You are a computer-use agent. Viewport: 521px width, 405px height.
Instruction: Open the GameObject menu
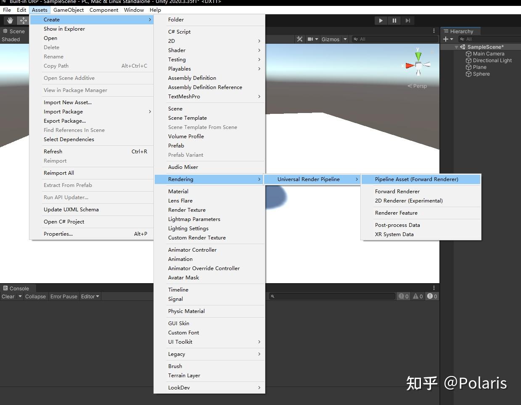[69, 10]
